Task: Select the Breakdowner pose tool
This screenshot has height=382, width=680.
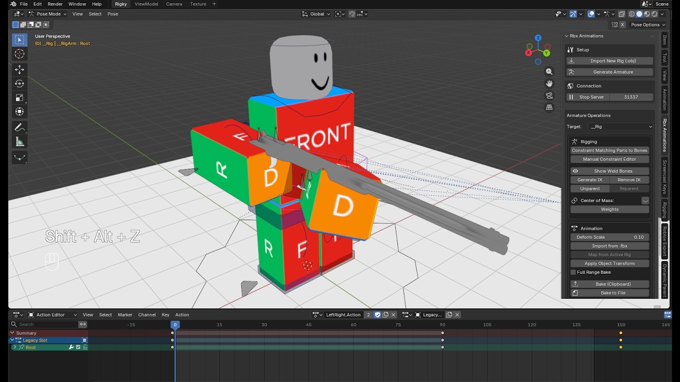Action: click(20, 158)
